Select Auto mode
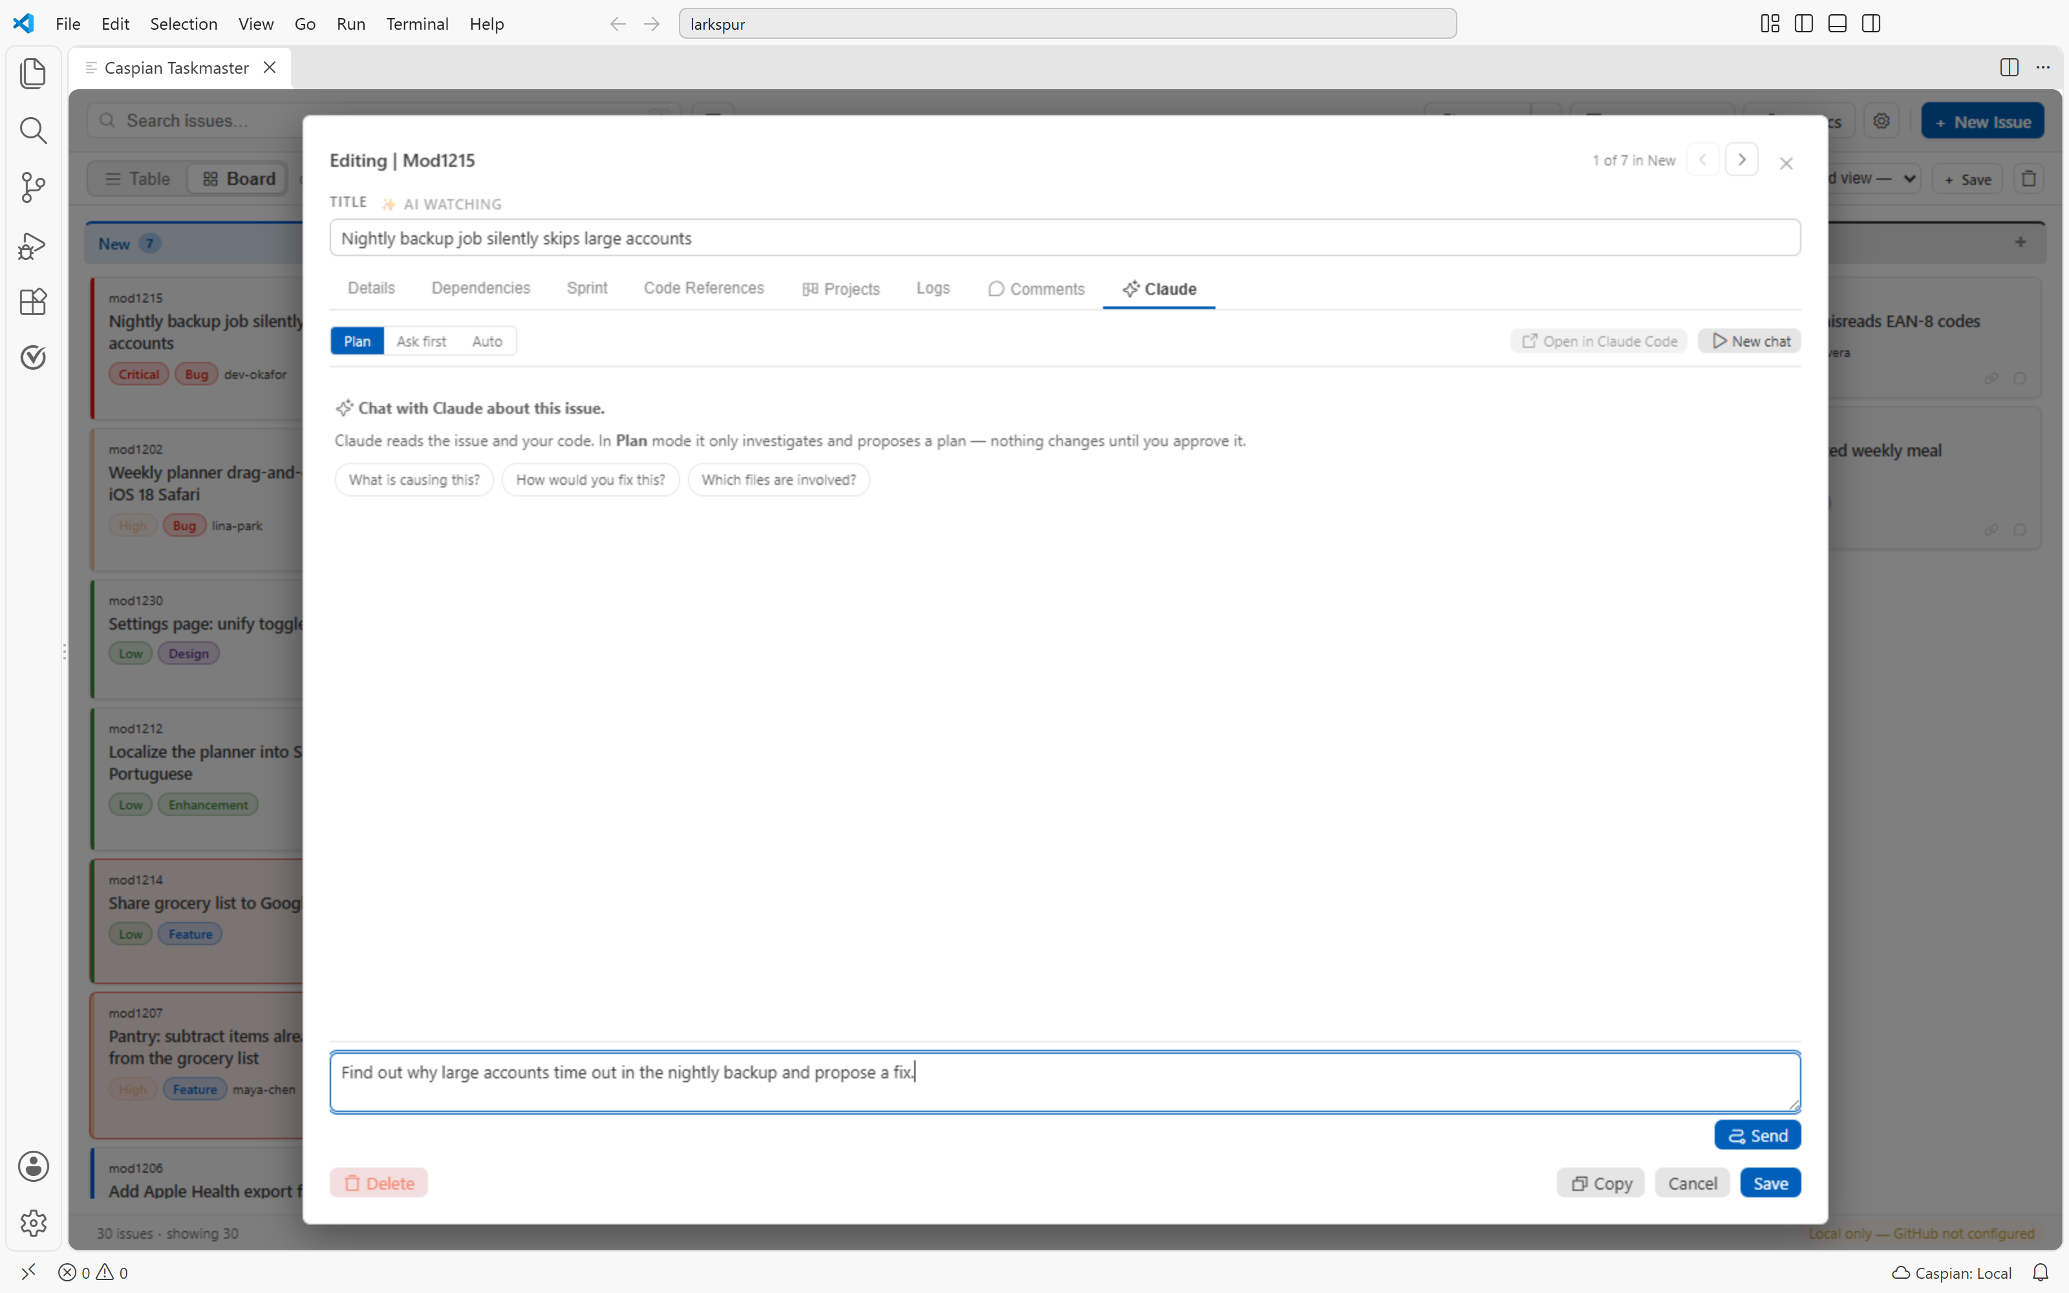The image size is (2069, 1293). click(x=488, y=341)
